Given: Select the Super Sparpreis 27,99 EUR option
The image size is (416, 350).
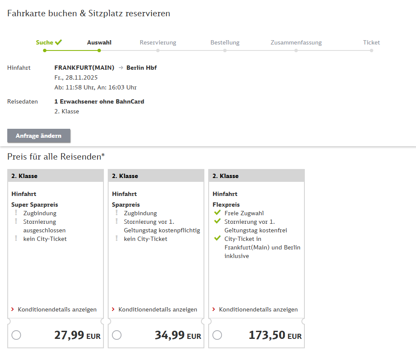Looking at the screenshot, I should coord(16,335).
